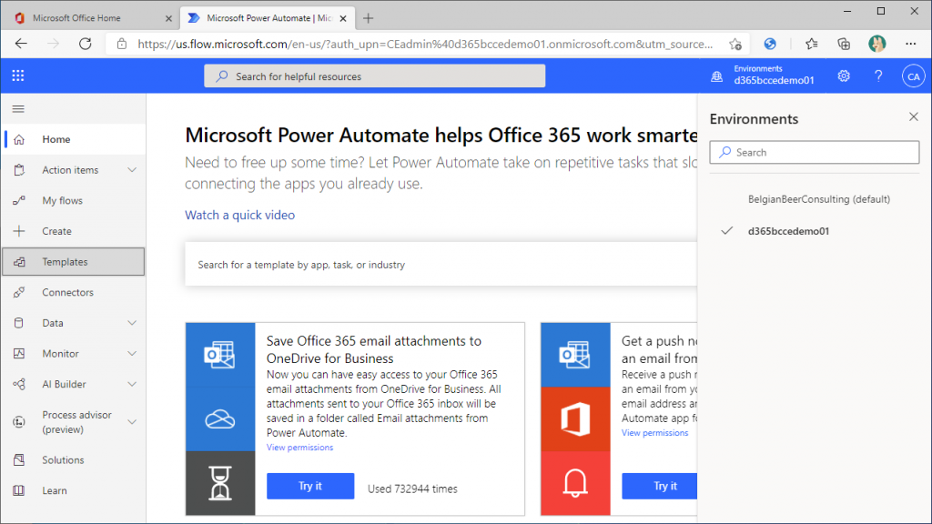Click the My flows icon
This screenshot has width=932, height=524.
pos(19,200)
